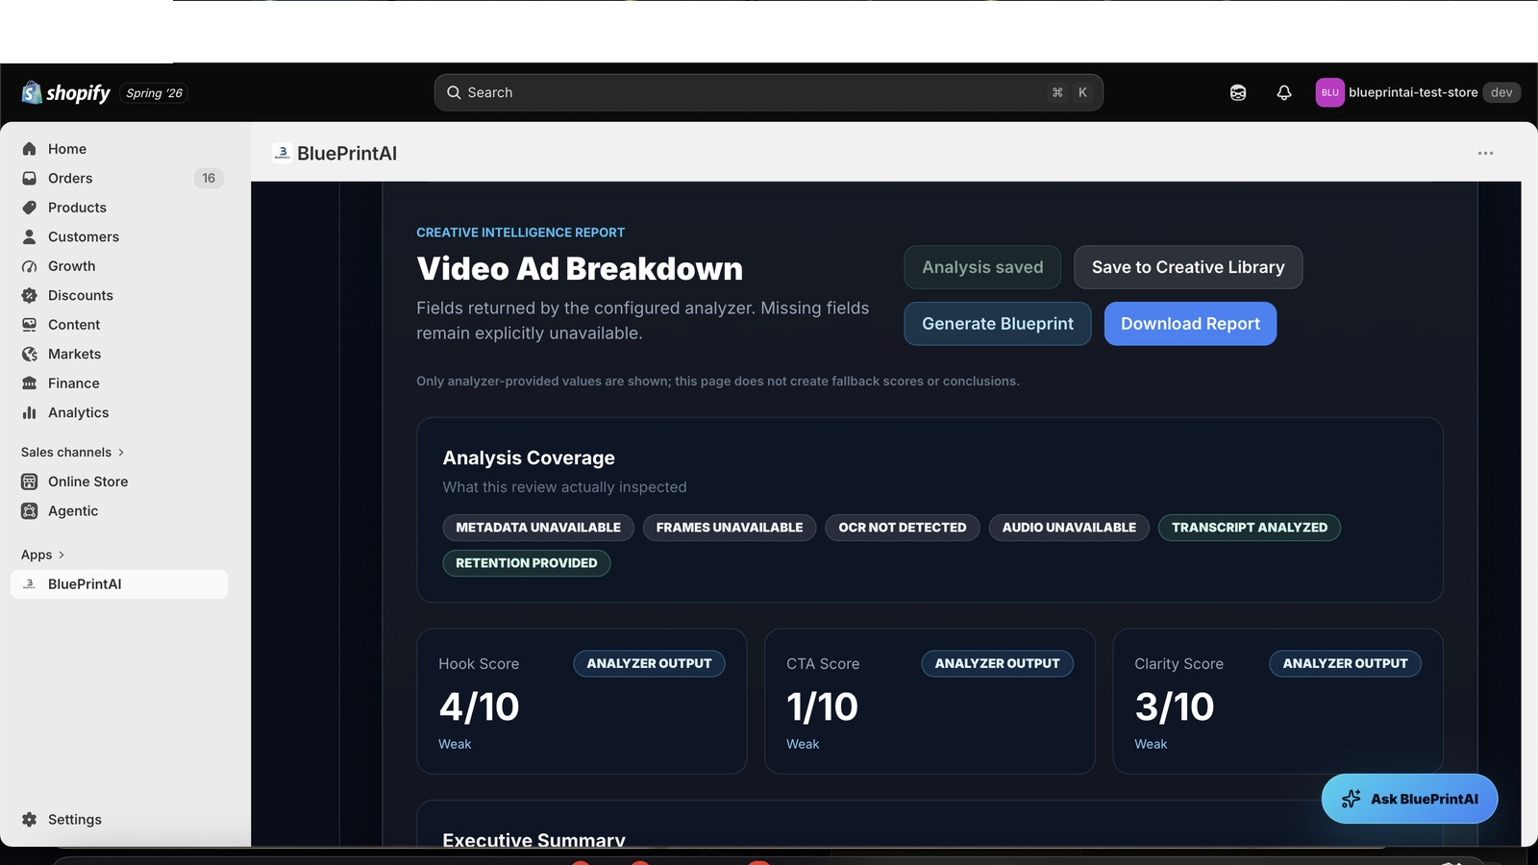Click the Video Ad Breakdown heading

click(580, 269)
